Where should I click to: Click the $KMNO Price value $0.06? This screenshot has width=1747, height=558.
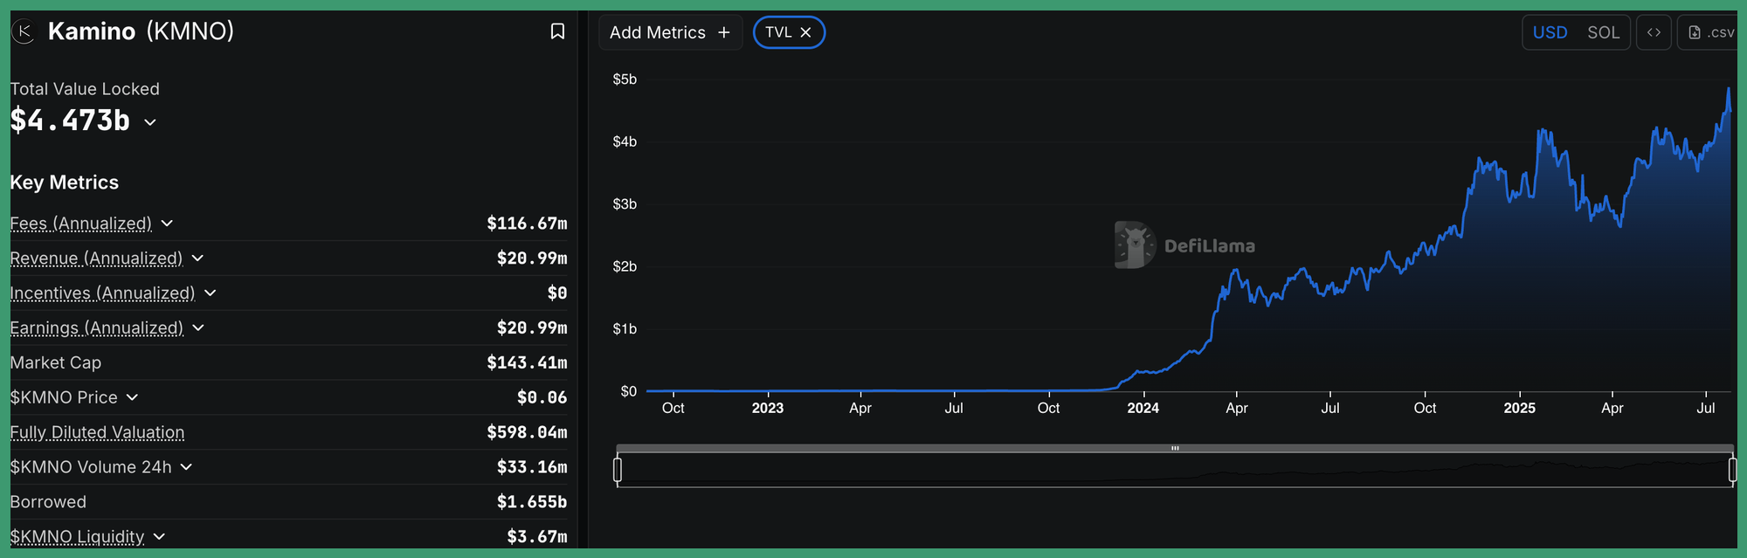point(542,397)
